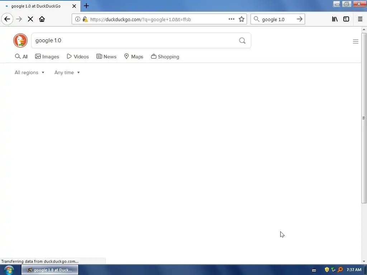Open a new tab with the plus button
This screenshot has width=367, height=275.
tap(86, 6)
